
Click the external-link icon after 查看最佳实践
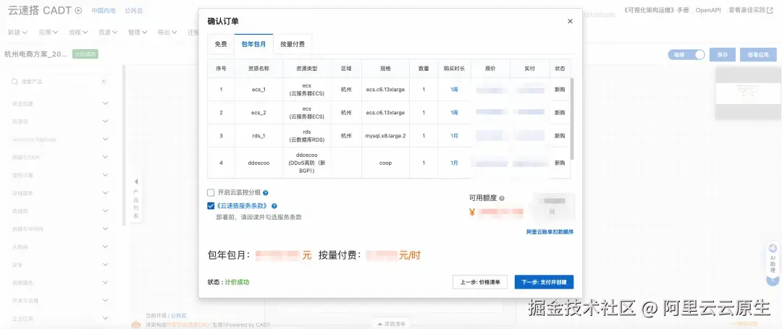[x=770, y=10]
